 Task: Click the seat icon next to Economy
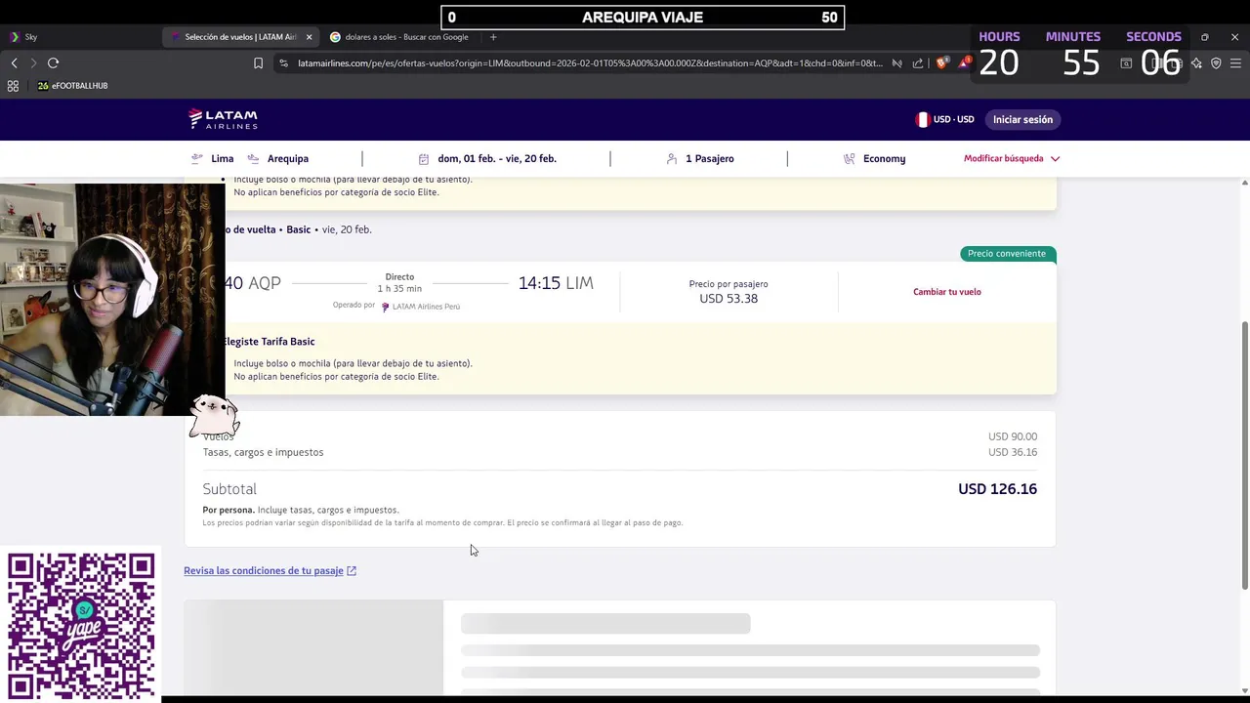[x=850, y=158]
